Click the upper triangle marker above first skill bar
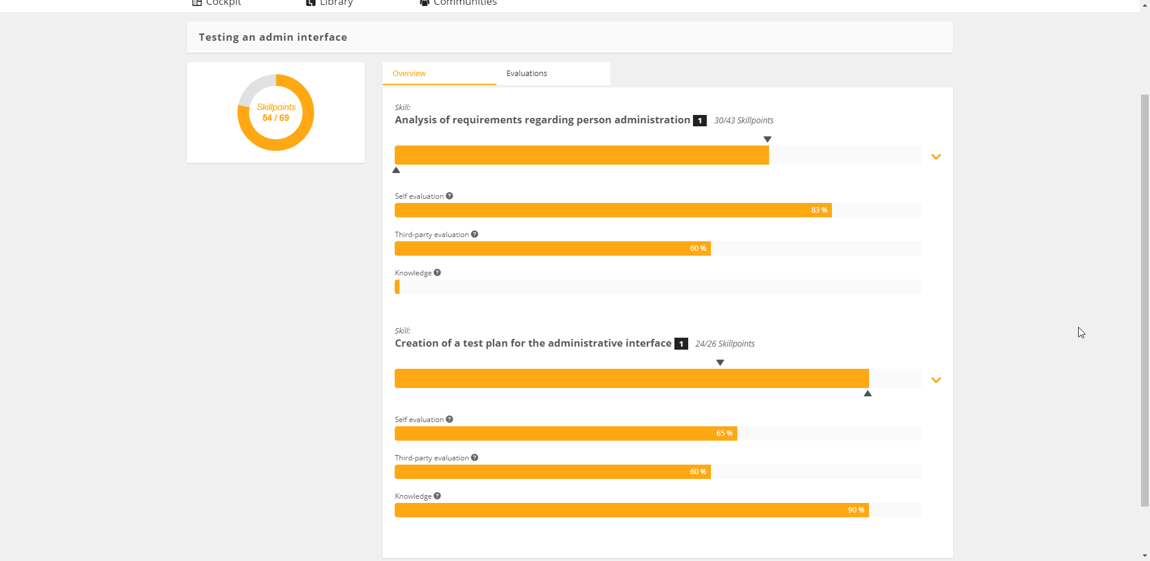1150x561 pixels. click(767, 139)
